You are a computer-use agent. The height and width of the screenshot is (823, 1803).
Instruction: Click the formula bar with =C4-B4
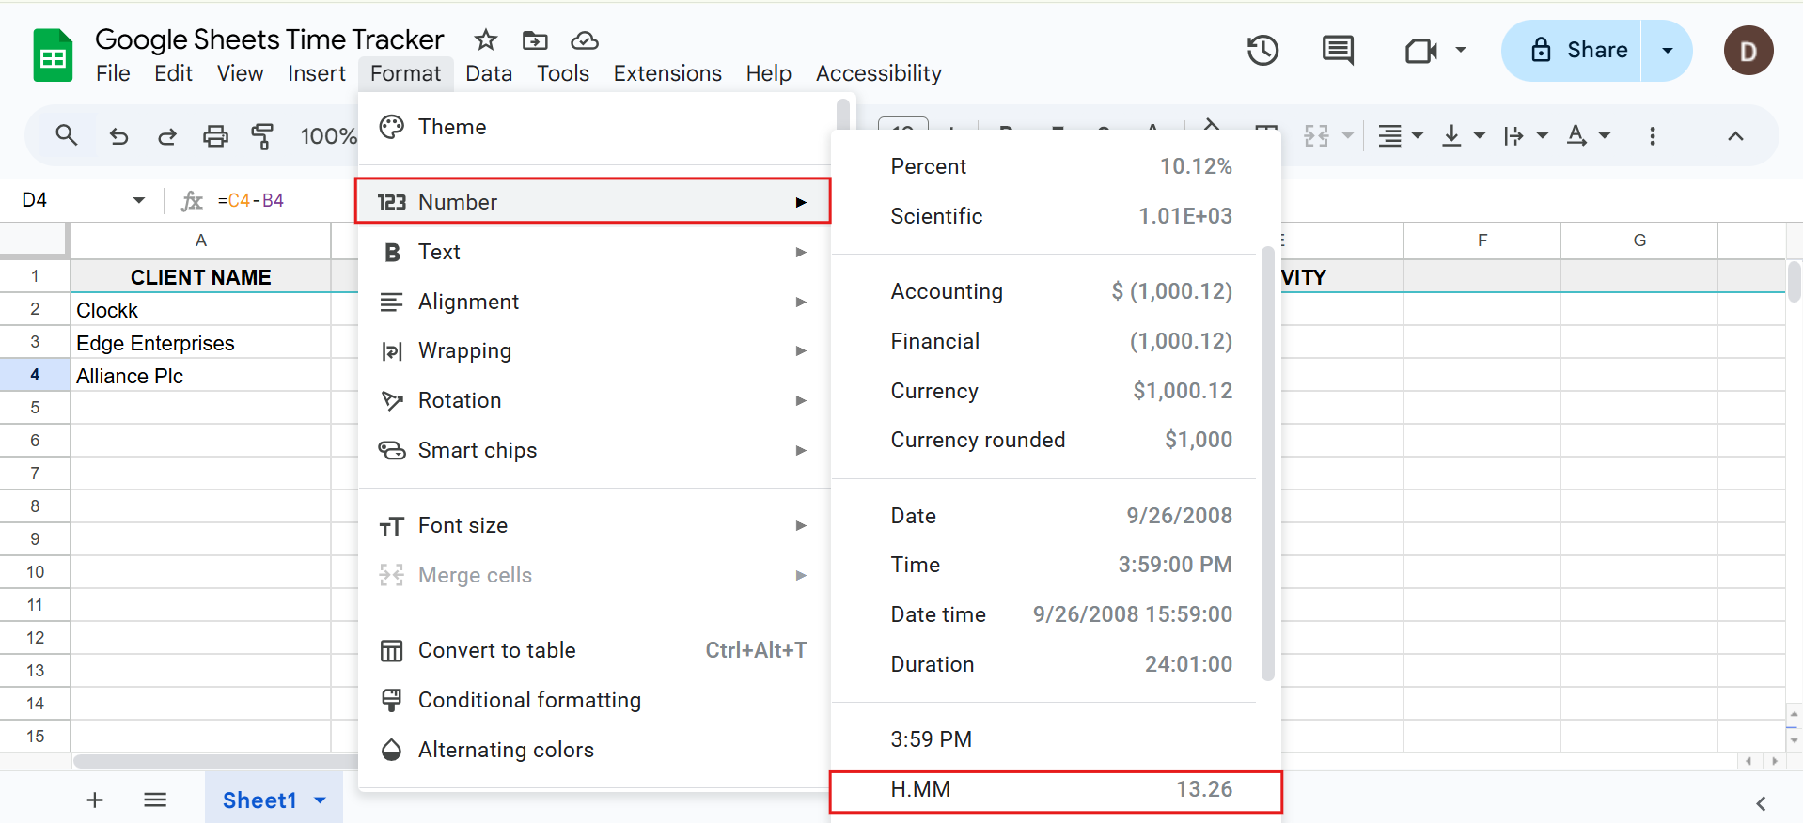coord(250,200)
